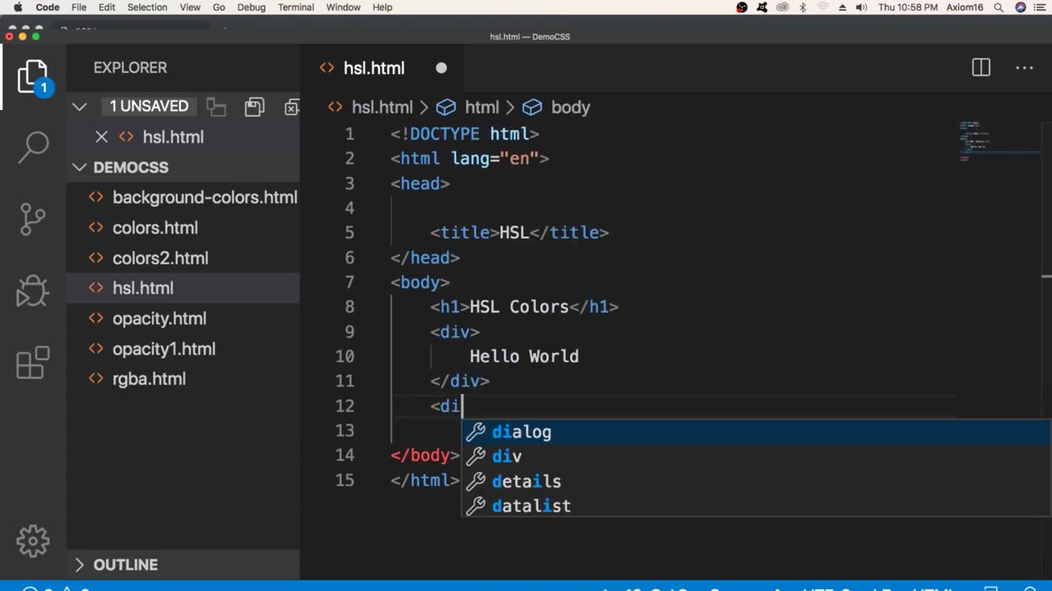Open the Edit menu
The width and height of the screenshot is (1052, 591).
tap(107, 7)
